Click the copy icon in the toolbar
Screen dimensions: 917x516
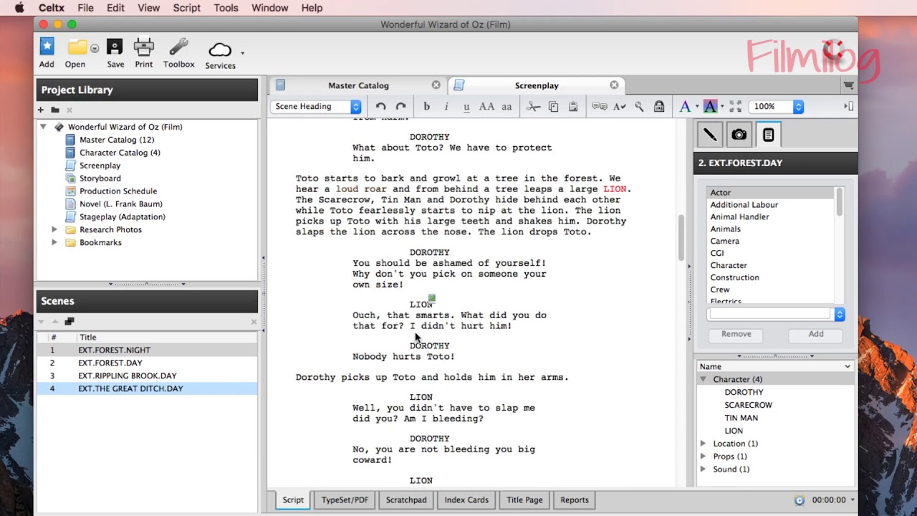pyautogui.click(x=553, y=106)
